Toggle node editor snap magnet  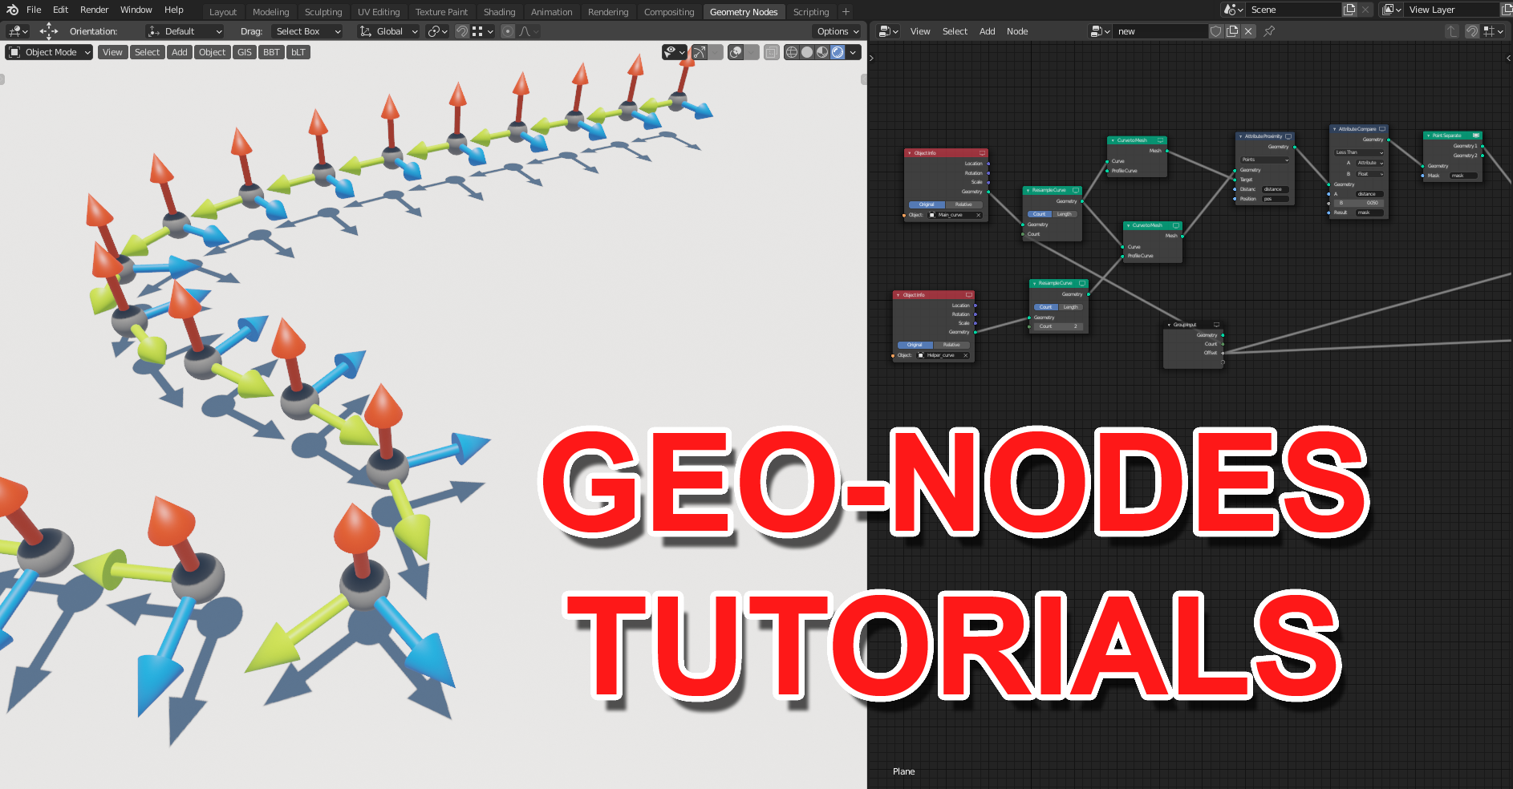click(1472, 31)
